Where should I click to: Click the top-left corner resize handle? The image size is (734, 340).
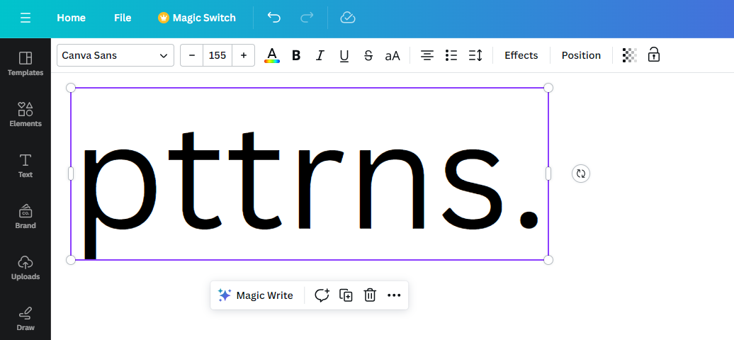71,88
